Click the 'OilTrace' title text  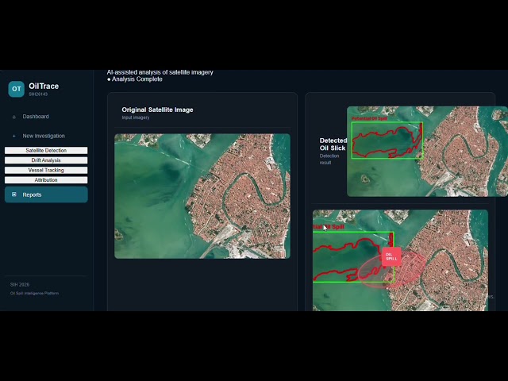(44, 87)
